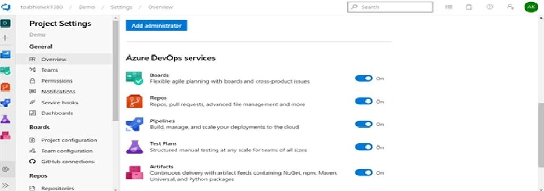
Task: Disable the Pipelines service toggle
Action: point(363,124)
